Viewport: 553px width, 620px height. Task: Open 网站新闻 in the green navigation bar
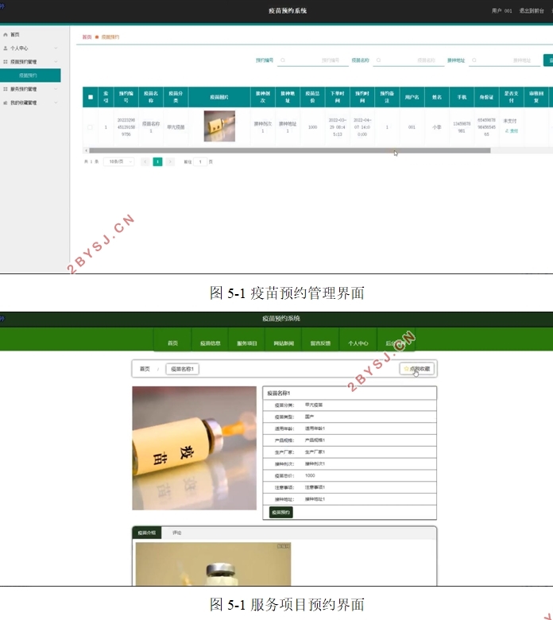[x=284, y=343]
